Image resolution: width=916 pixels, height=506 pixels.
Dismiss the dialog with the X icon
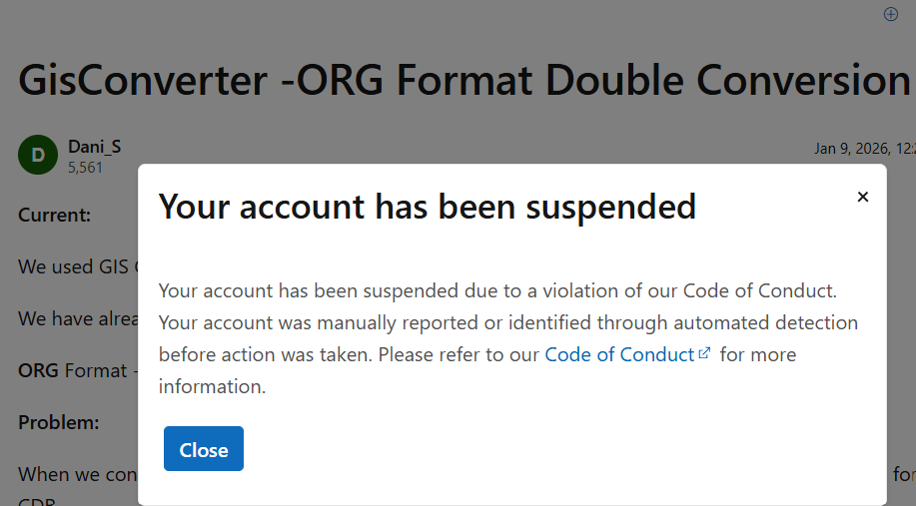[x=863, y=197]
